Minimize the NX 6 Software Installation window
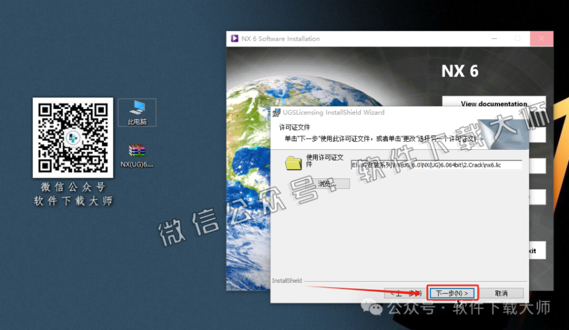The image size is (569, 330). (x=494, y=39)
